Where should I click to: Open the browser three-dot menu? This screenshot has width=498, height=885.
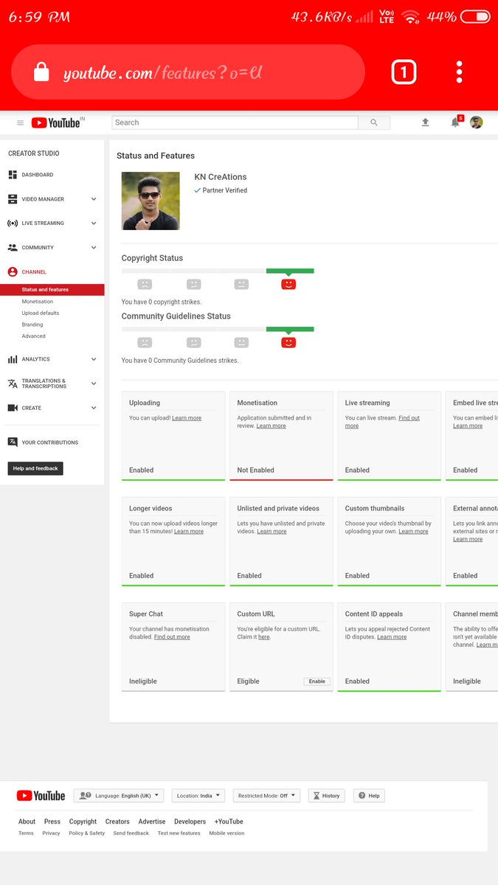[459, 72]
